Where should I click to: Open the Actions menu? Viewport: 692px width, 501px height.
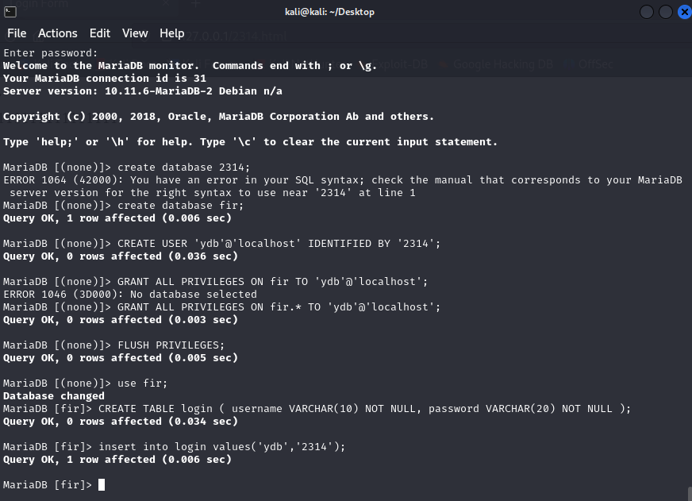tap(58, 33)
